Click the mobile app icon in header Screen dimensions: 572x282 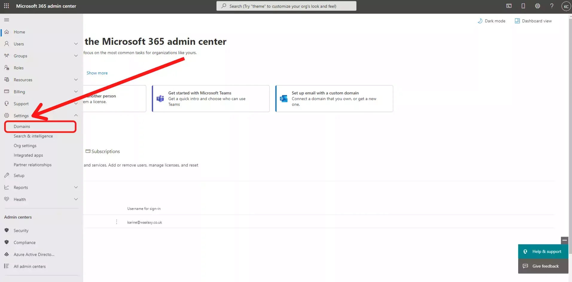click(523, 6)
